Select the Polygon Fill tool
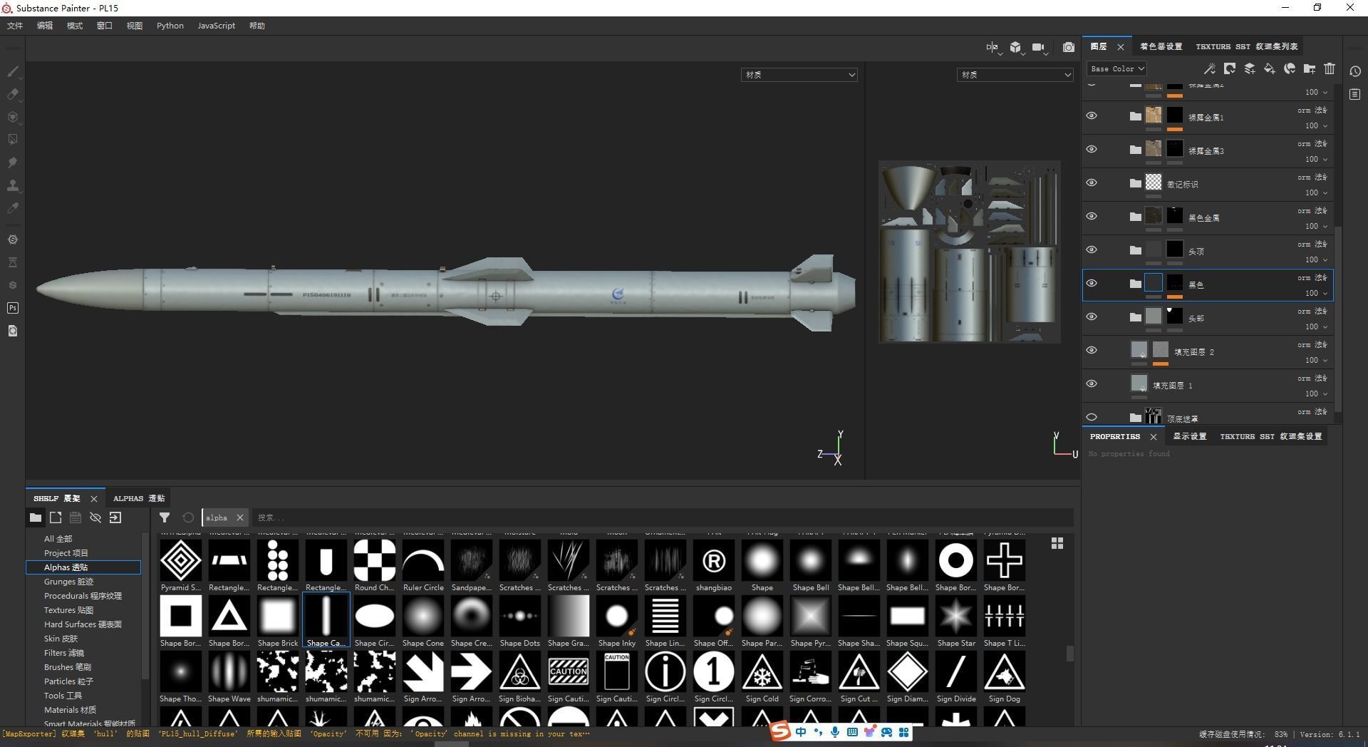The width and height of the screenshot is (1368, 747). [x=12, y=140]
